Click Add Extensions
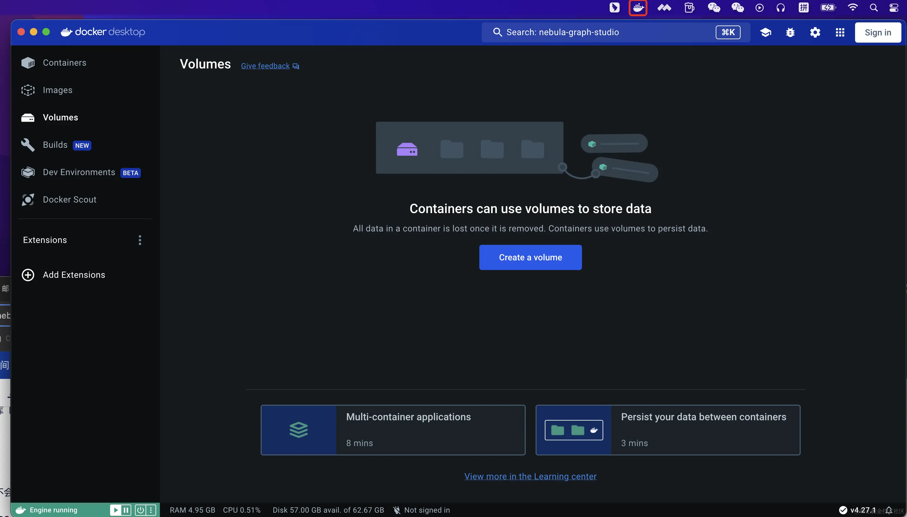This screenshot has height=517, width=907. tap(74, 275)
